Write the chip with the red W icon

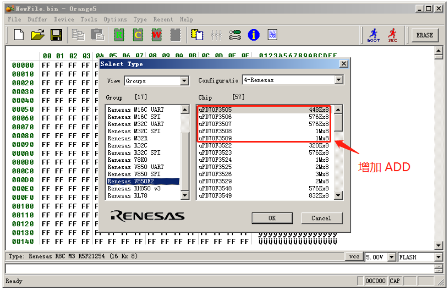156,35
